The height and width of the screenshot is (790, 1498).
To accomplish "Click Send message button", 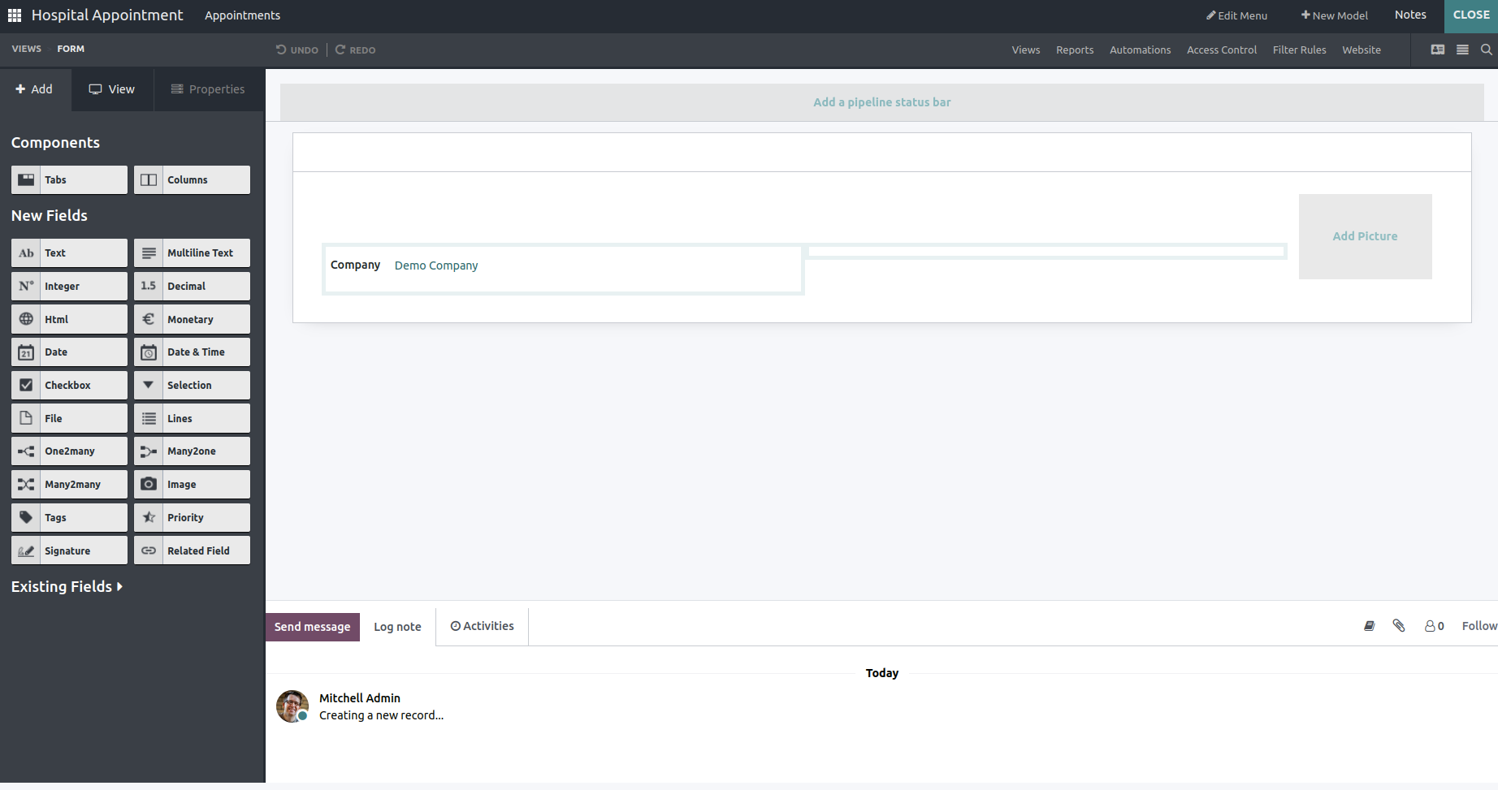I will click(313, 627).
